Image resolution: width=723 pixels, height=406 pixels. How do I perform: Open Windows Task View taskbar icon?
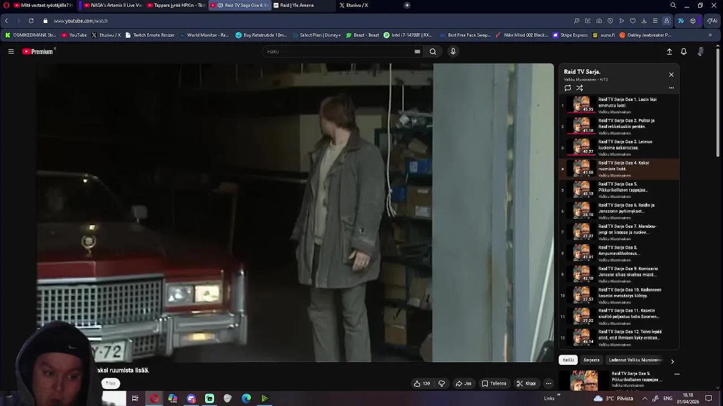pos(135,399)
